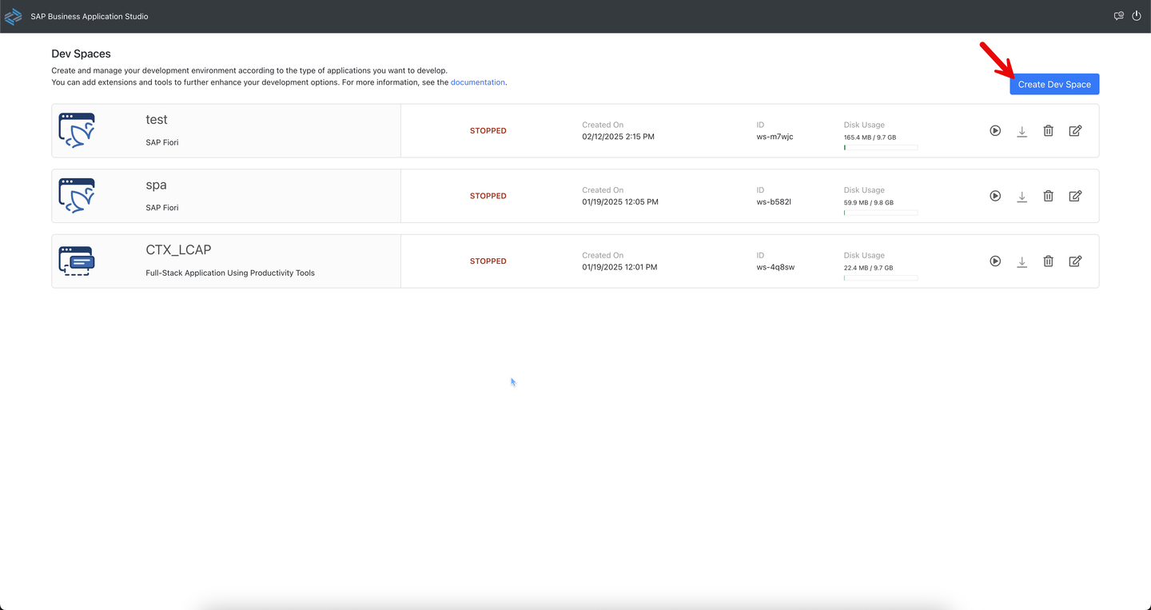The width and height of the screenshot is (1151, 610).
Task: Select the ID ws-m7wjc
Action: (775, 137)
